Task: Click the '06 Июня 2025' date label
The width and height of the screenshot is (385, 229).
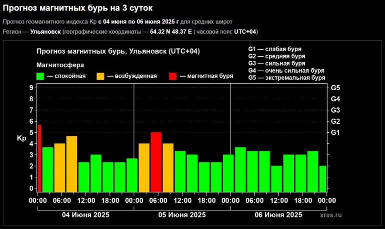Action: click(x=278, y=214)
